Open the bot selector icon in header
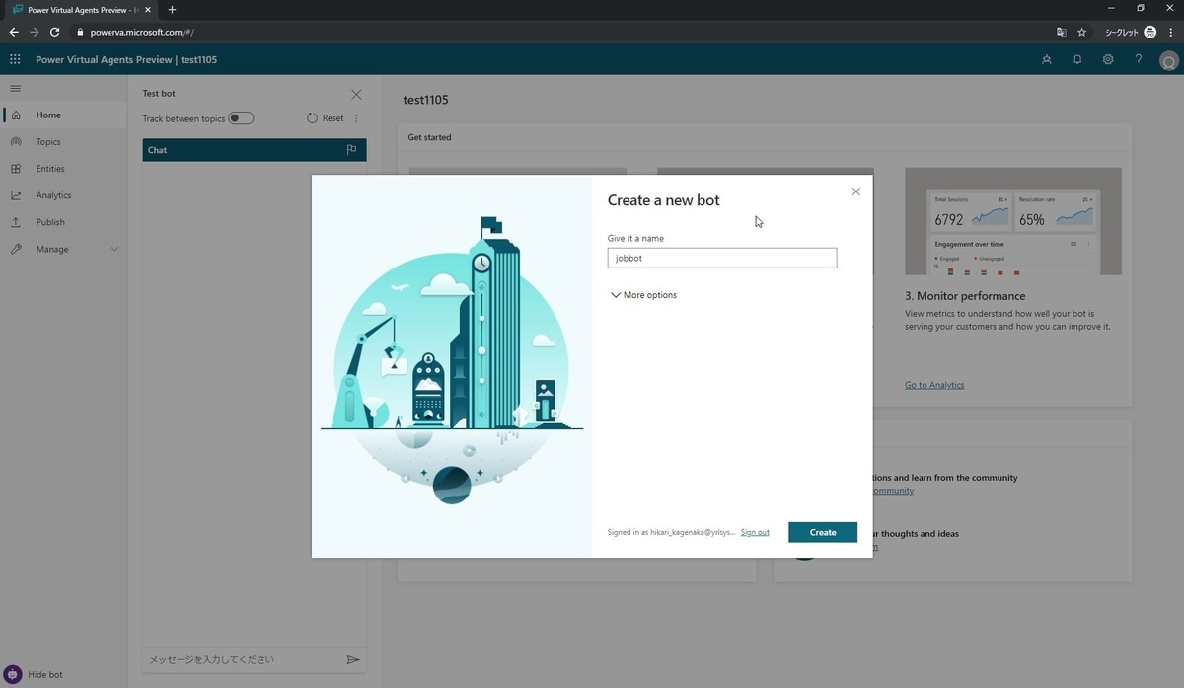Image resolution: width=1184 pixels, height=688 pixels. [1046, 59]
